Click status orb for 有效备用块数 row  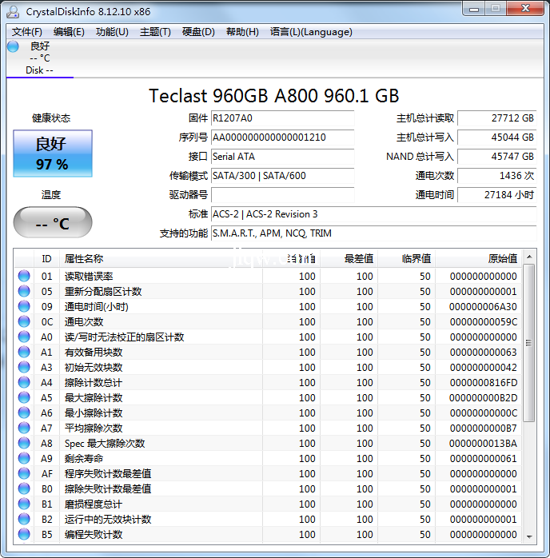click(x=24, y=353)
